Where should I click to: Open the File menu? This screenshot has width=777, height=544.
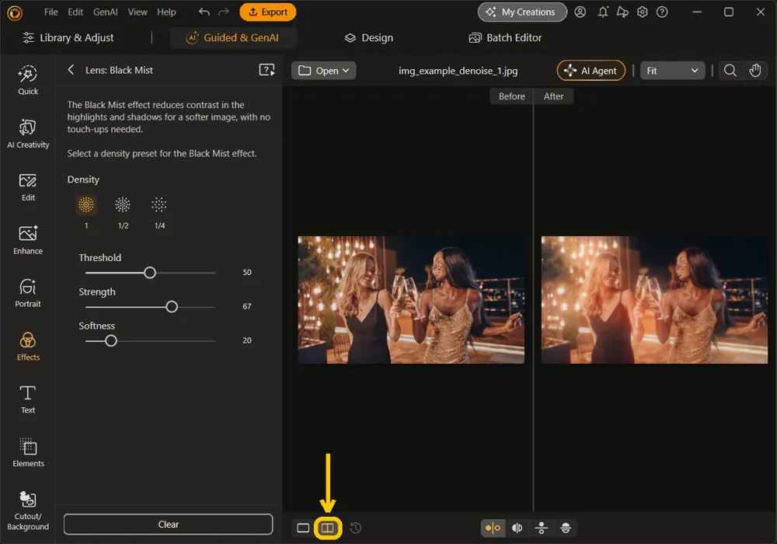tap(51, 12)
